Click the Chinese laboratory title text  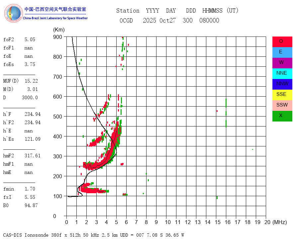[55, 9]
